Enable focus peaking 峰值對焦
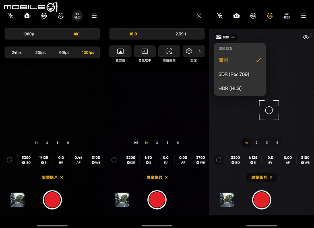Screen dimensions: 314x228 click(169, 51)
